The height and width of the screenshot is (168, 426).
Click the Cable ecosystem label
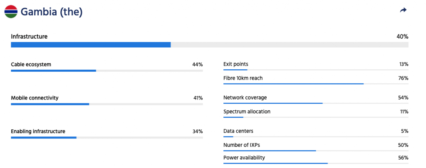tap(31, 64)
